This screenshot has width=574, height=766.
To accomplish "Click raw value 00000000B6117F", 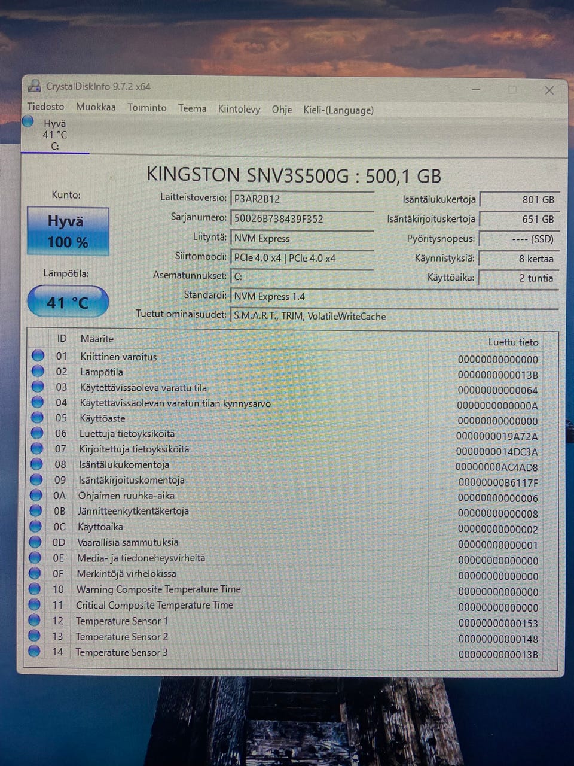I will (x=498, y=482).
